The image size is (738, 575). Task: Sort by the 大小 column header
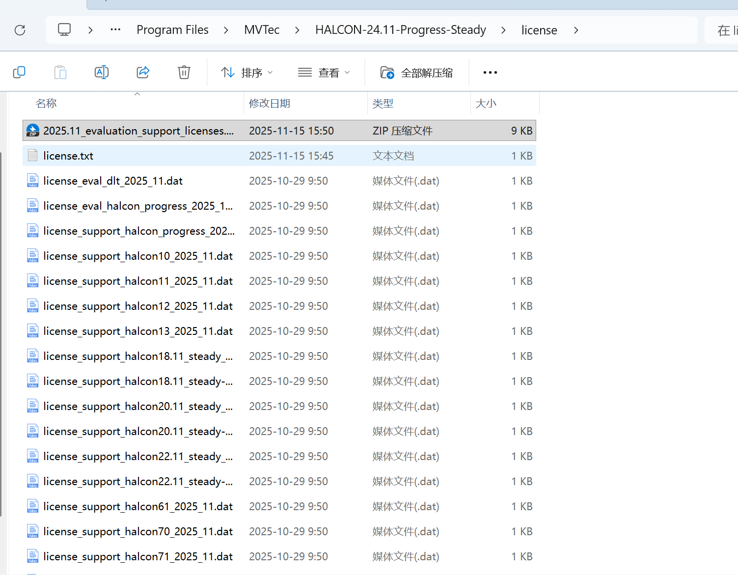486,103
